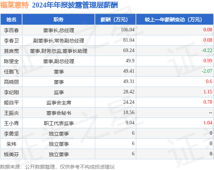Click the 2024年年报披露管理层薪酬 title
The image size is (214, 170).
[75, 5]
